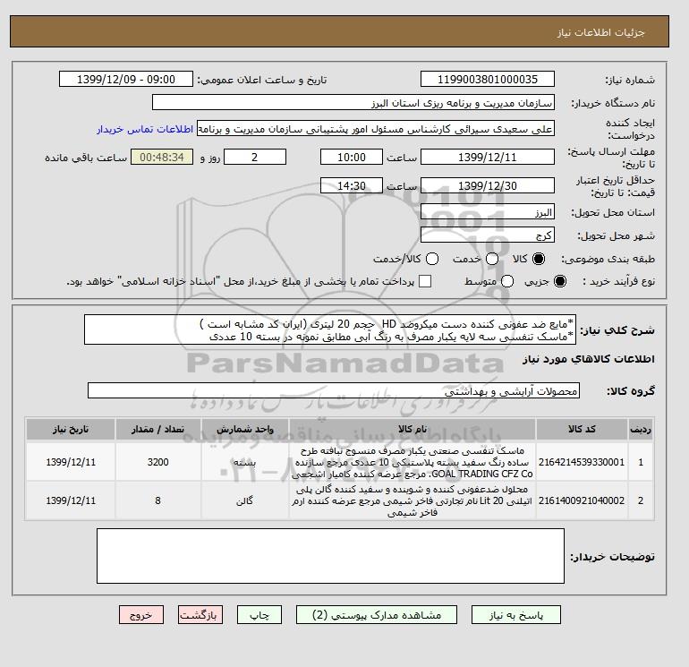Click quantity cell 8
Image resolution: width=689 pixels, height=667 pixels.
[x=157, y=500]
